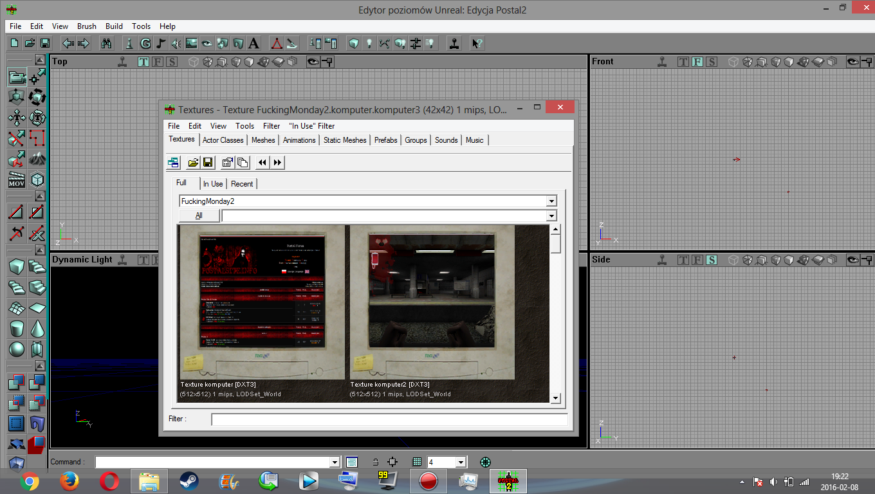Create a Cone builder brush
This screenshot has width=875, height=494.
coord(37,328)
